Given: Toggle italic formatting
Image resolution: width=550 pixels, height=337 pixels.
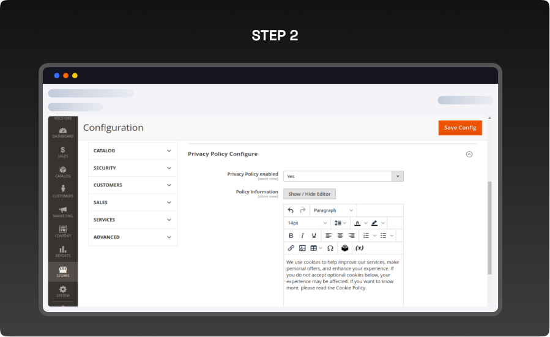Looking at the screenshot, I should pos(302,235).
